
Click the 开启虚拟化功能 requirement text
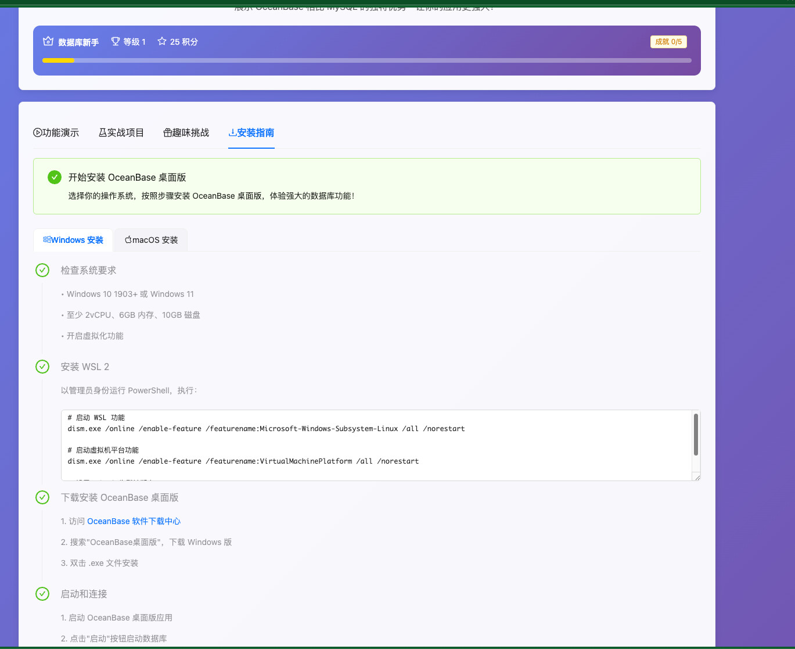tap(95, 336)
